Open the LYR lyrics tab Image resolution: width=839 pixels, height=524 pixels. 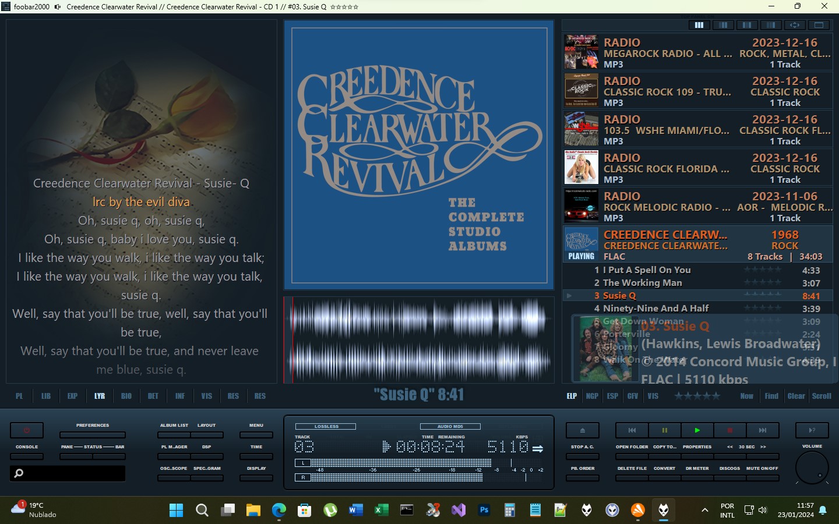[100, 396]
